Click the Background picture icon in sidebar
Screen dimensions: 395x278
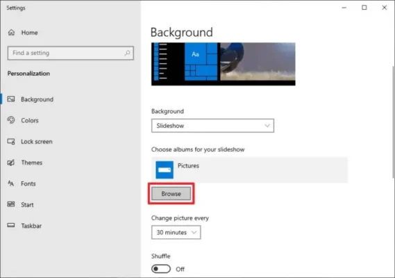(x=11, y=99)
